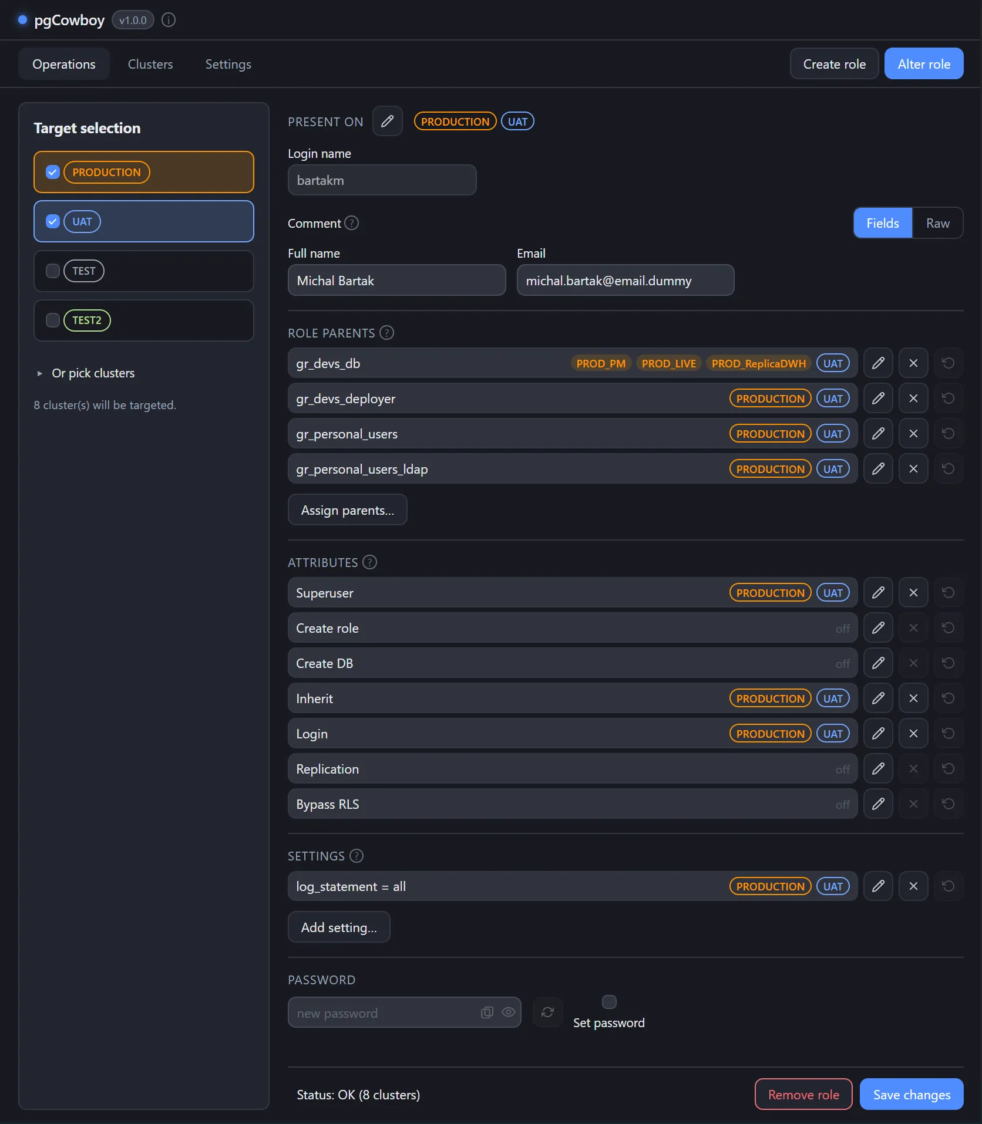The width and height of the screenshot is (982, 1124).
Task: Generate a new password with refresh icon
Action: point(547,1012)
